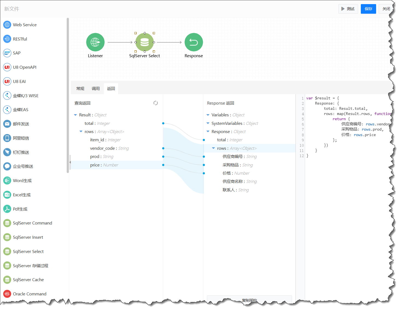Collapse the source rows array node

coord(81,132)
